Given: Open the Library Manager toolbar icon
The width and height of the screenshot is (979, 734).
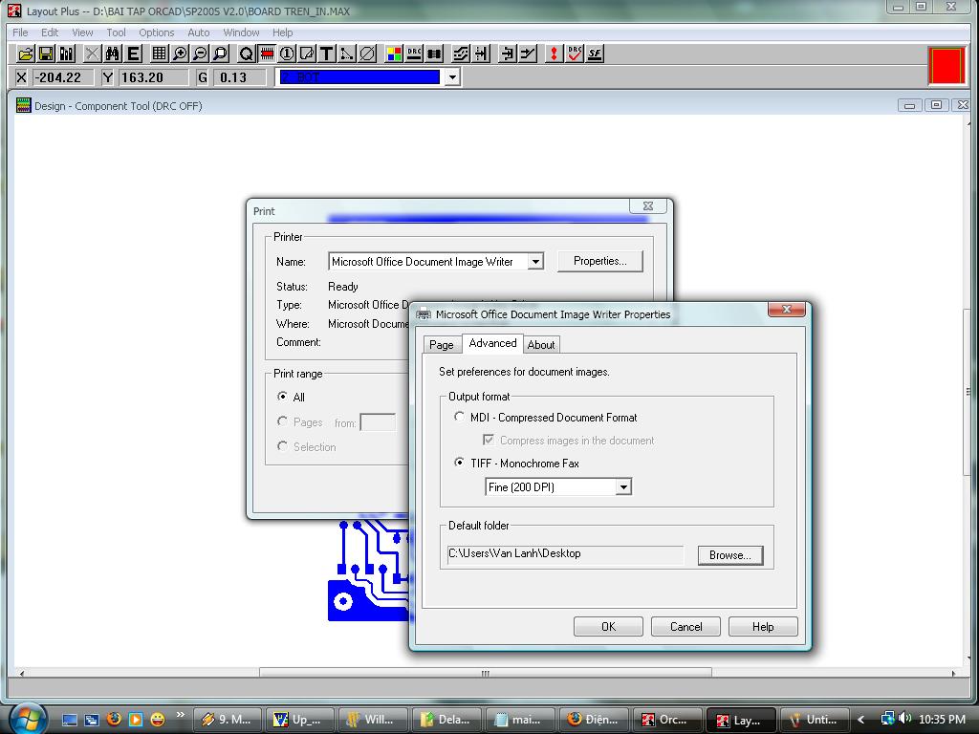Looking at the screenshot, I should [66, 54].
